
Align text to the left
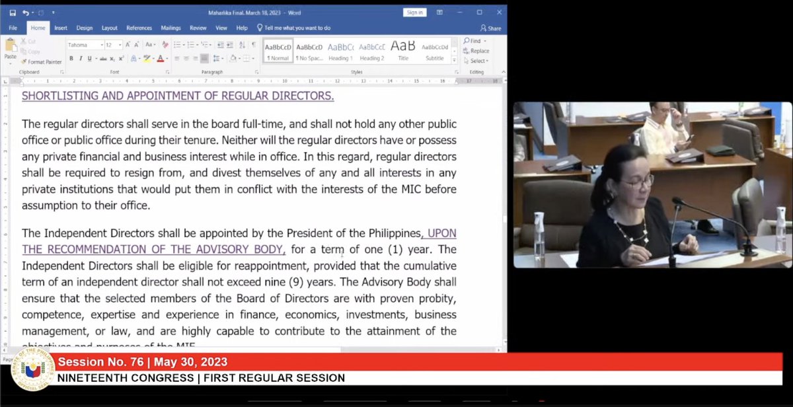click(x=176, y=59)
